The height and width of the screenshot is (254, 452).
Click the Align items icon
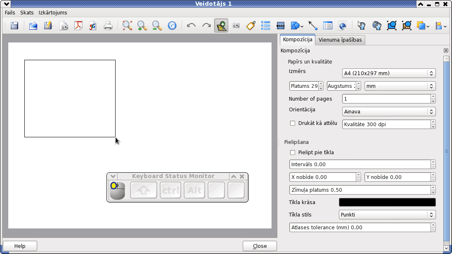point(439,26)
